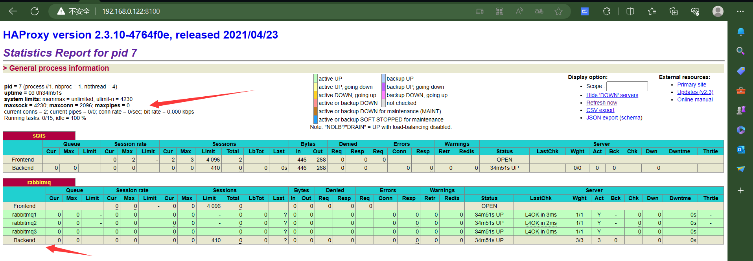Screen dimensions: 753x261
Task: Add this page to favorites with the star icon
Action: (558, 11)
